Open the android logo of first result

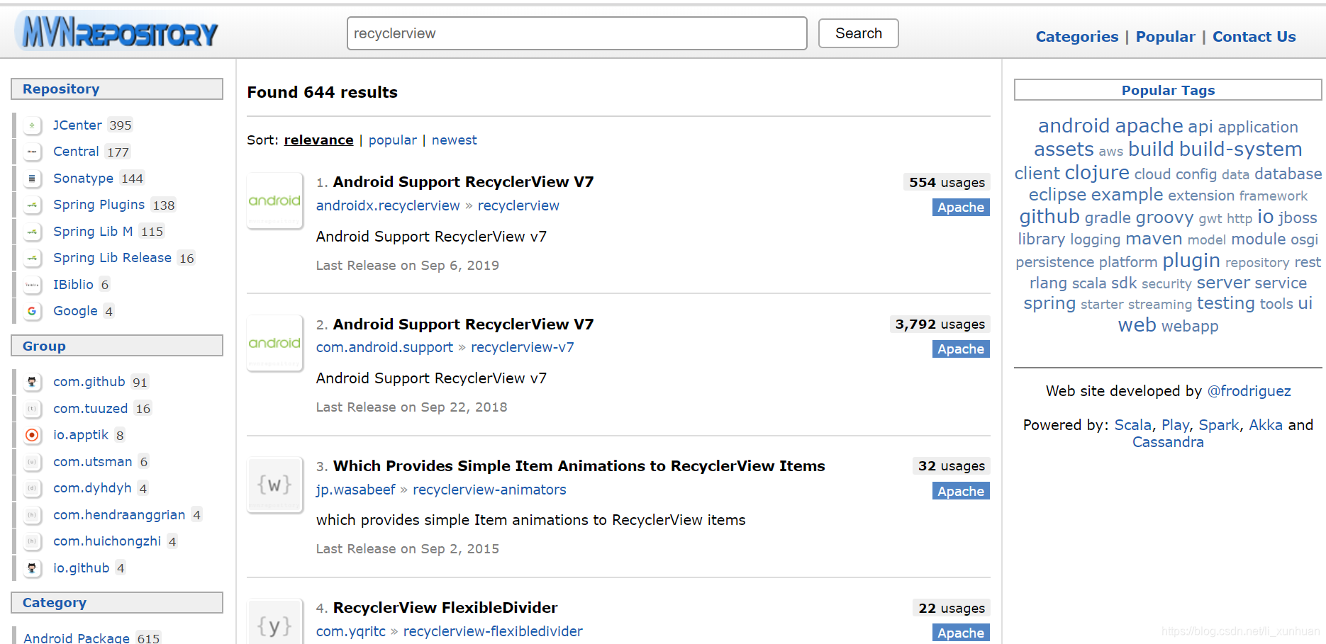click(x=274, y=201)
